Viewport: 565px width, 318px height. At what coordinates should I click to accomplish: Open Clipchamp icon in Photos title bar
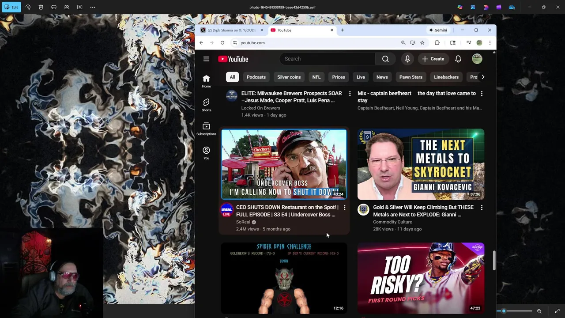point(499,7)
